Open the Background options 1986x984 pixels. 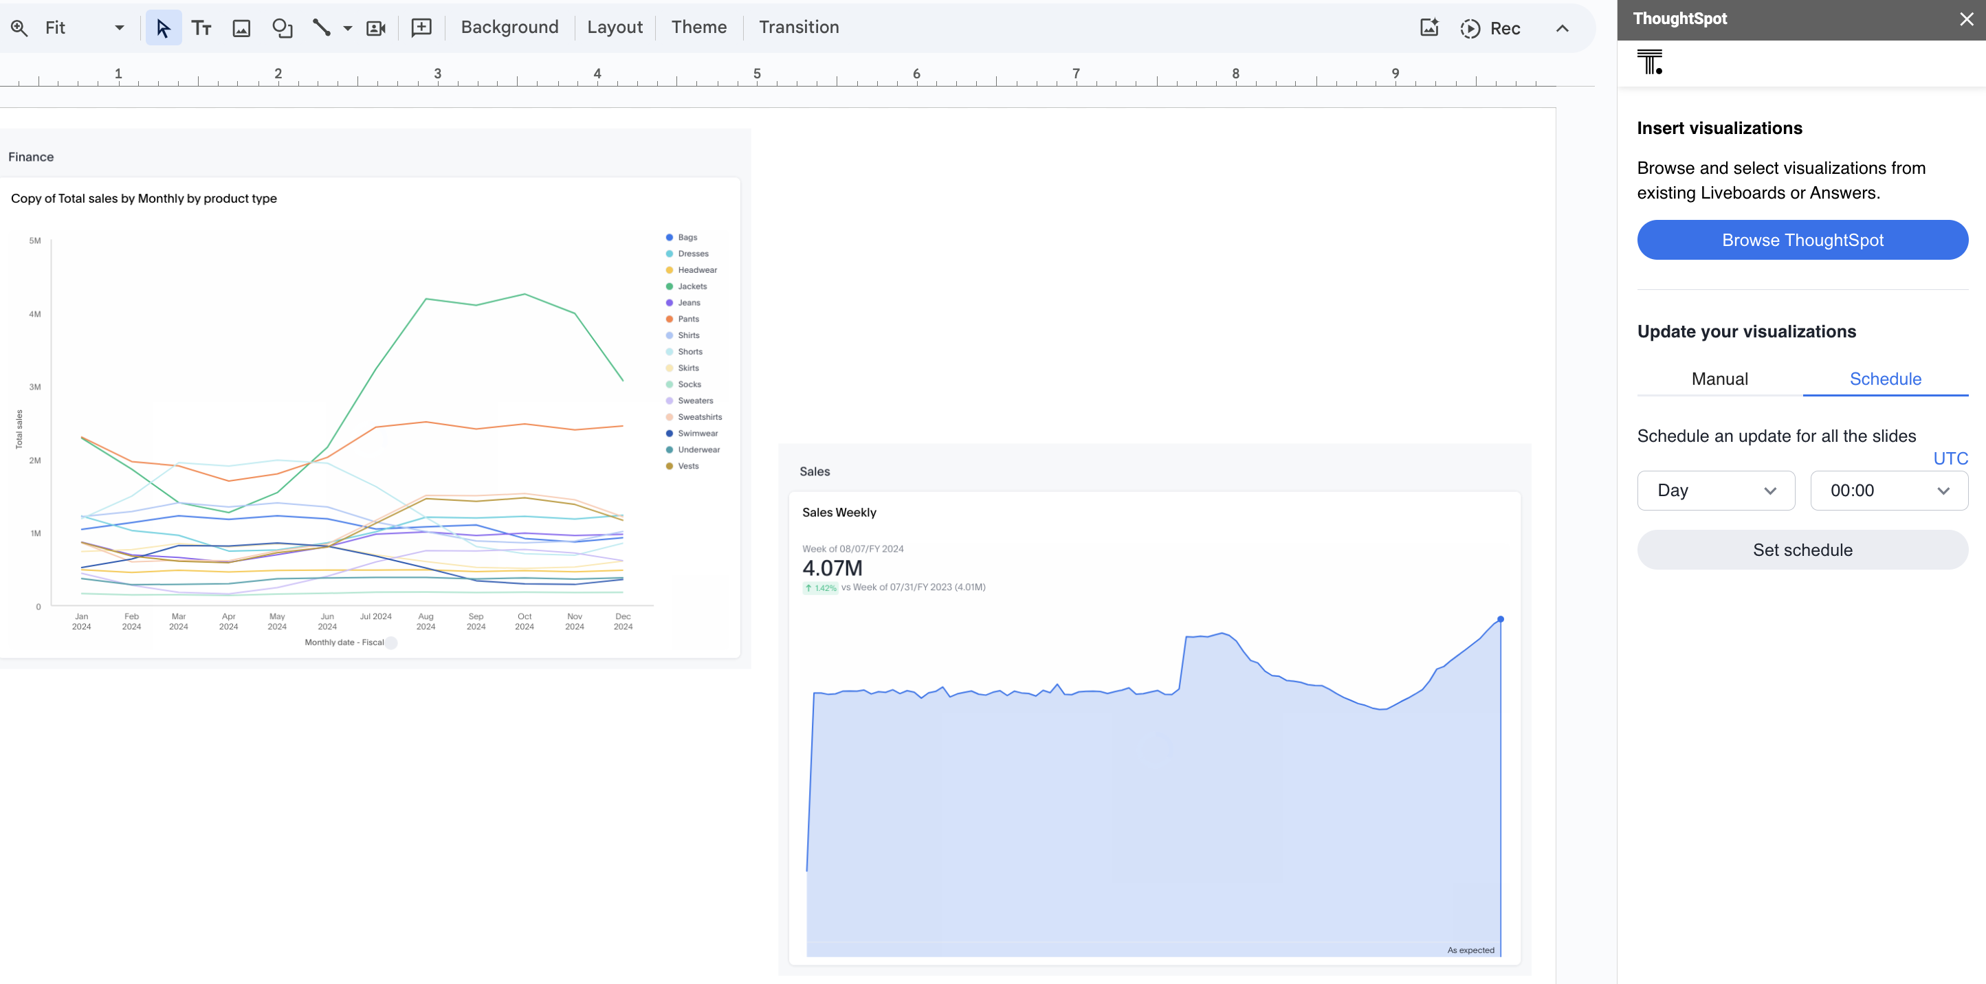click(509, 27)
